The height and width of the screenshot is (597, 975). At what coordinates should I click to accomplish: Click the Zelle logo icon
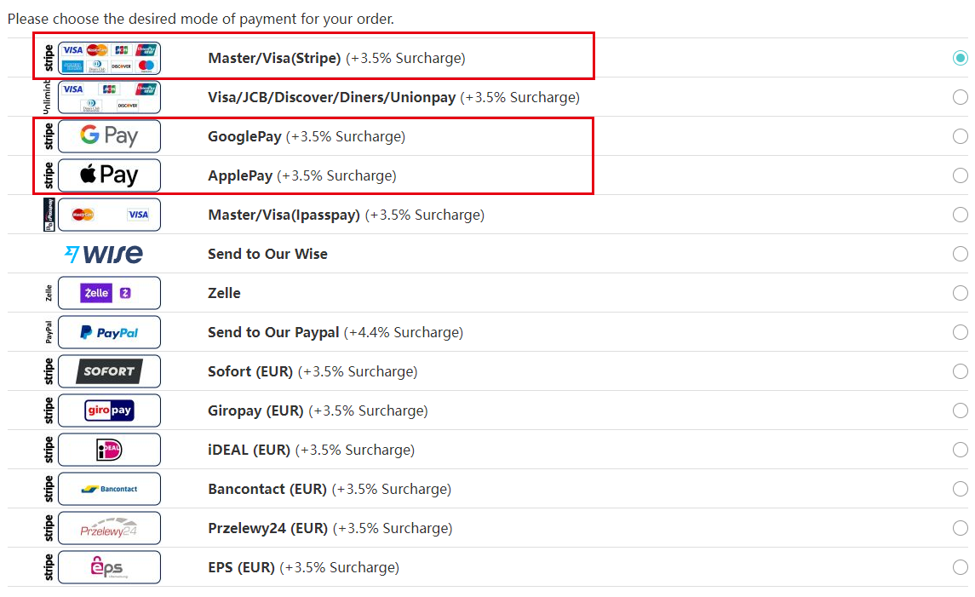109,293
